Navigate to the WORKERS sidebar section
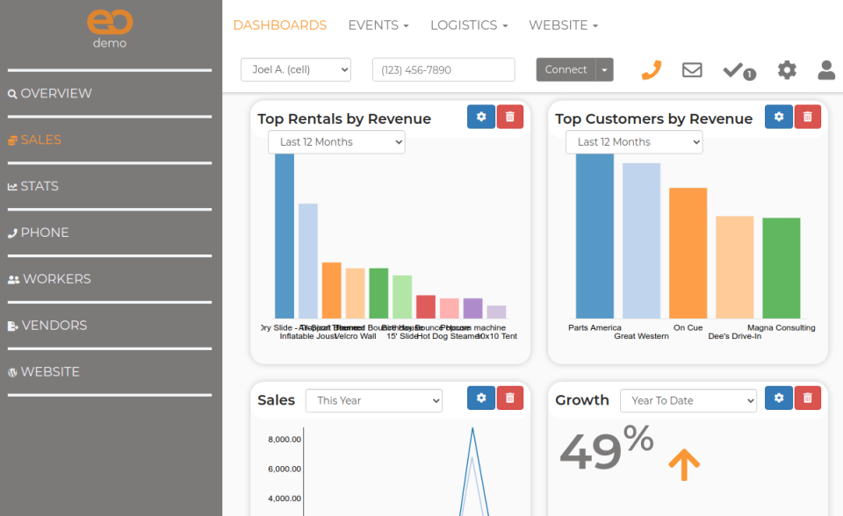The image size is (843, 516). coord(51,278)
